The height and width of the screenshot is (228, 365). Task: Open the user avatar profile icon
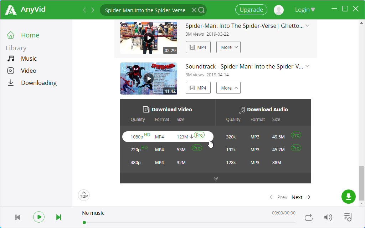point(279,10)
